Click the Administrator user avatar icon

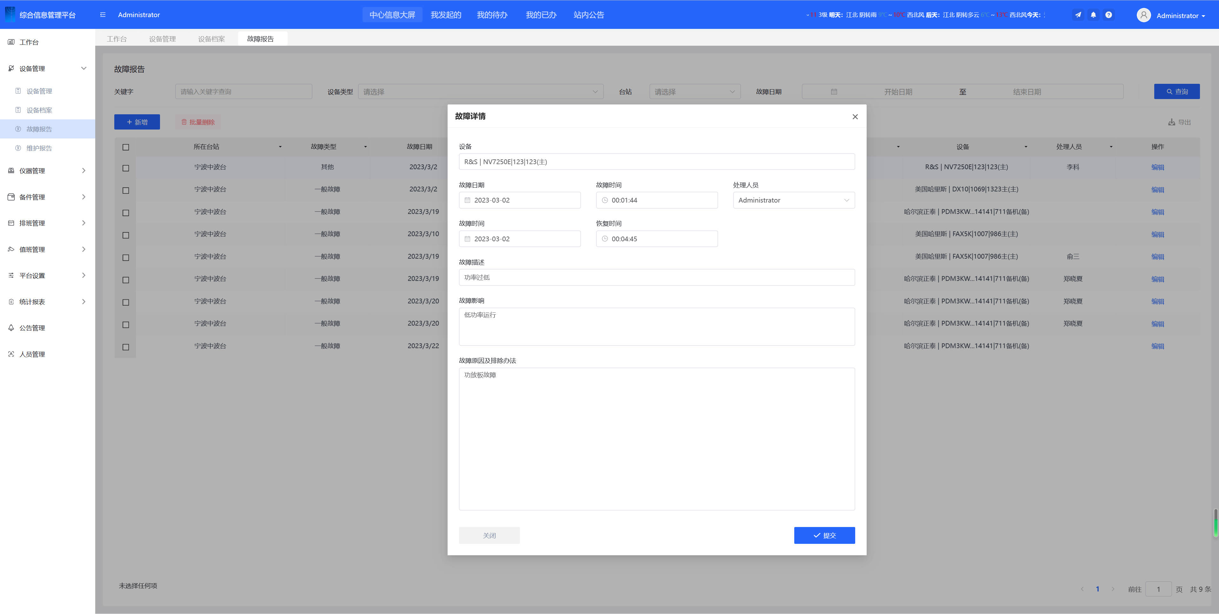pos(1143,15)
